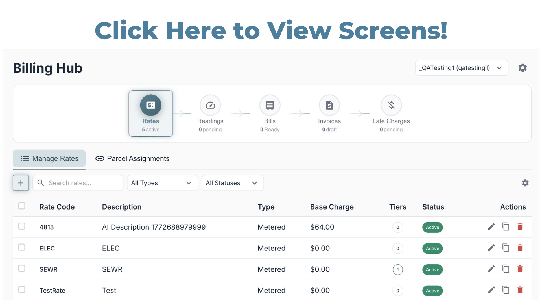
Task: Open the Readings gauge icon
Action: coord(210,105)
